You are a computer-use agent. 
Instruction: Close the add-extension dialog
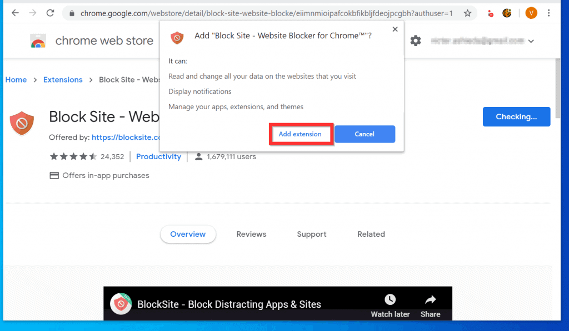[x=395, y=29]
